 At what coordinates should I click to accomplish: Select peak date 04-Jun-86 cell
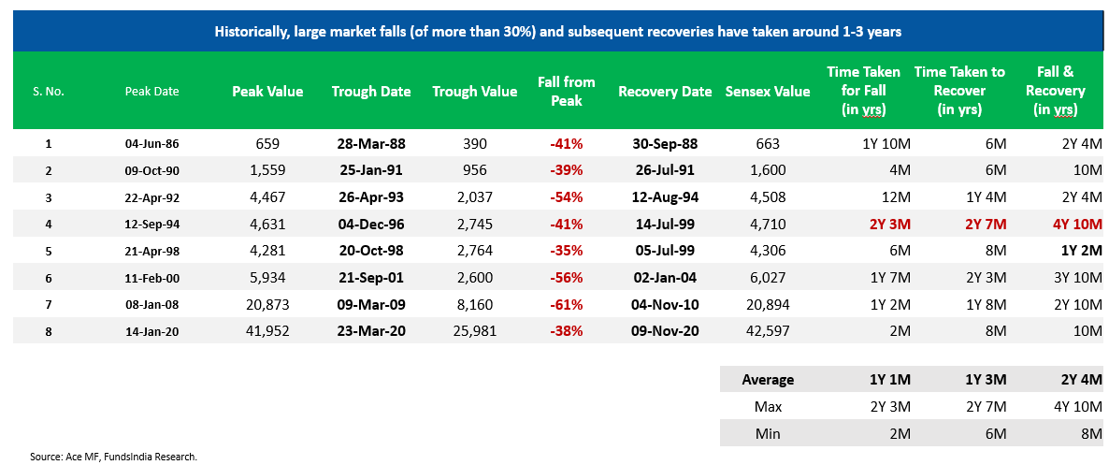point(151,144)
